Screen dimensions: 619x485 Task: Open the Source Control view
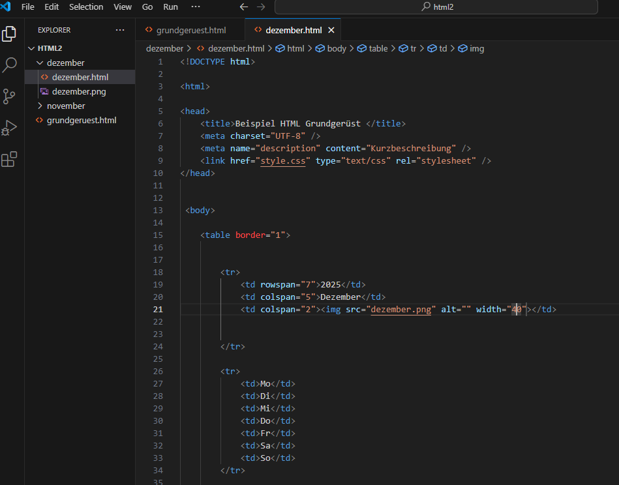pos(10,96)
